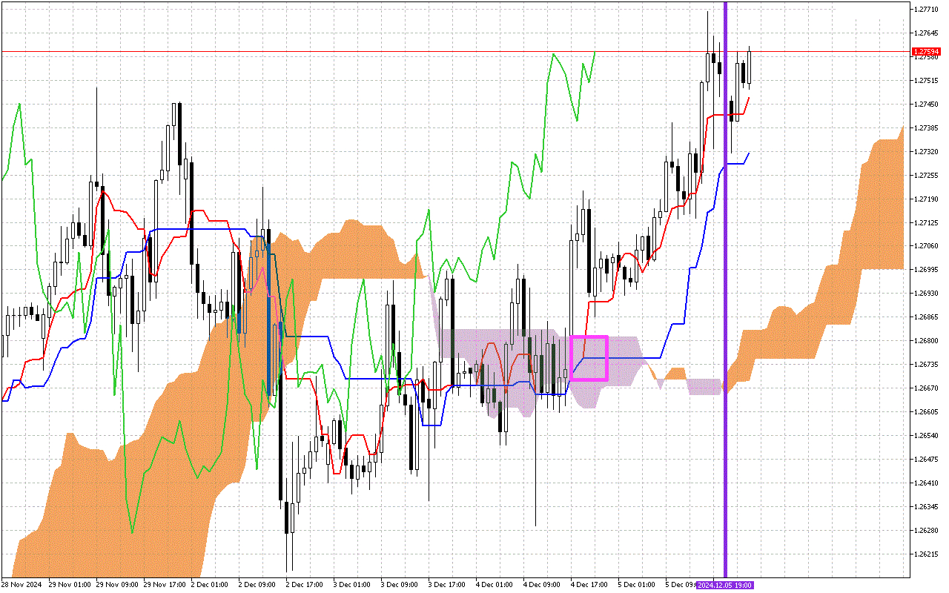Click the 4 Dec 17:00 time axis label
The width and height of the screenshot is (949, 593).
coord(590,585)
